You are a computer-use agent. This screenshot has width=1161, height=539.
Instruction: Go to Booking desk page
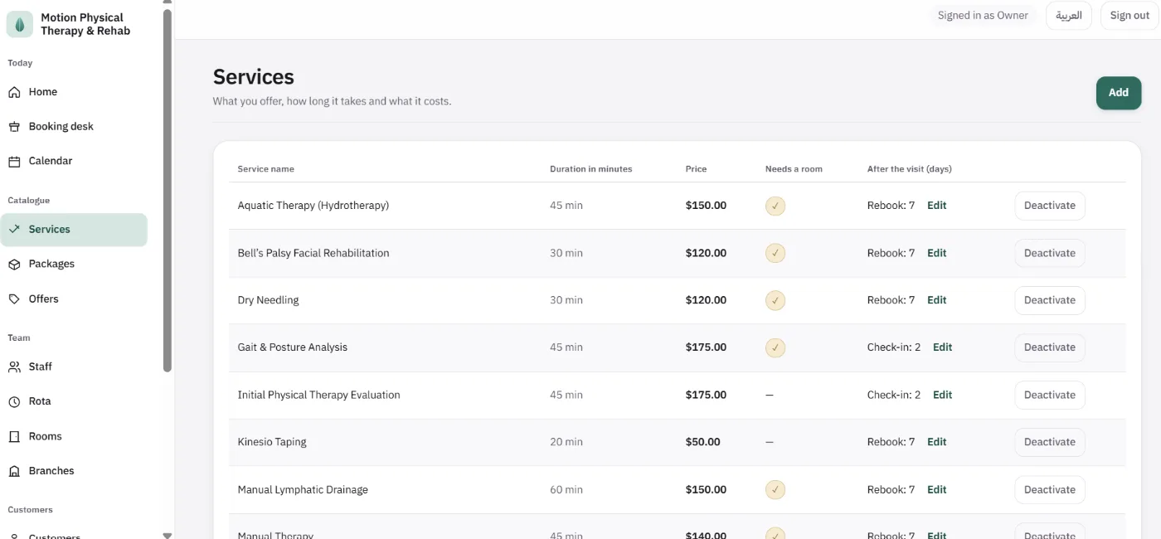[74, 127]
